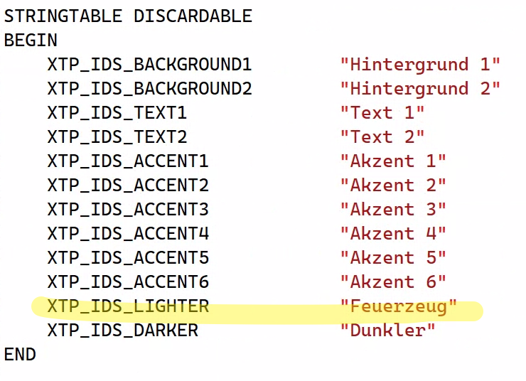Viewport: 526px width, 381px height.
Task: Click the "Dunkler" string value
Action: click(x=388, y=330)
